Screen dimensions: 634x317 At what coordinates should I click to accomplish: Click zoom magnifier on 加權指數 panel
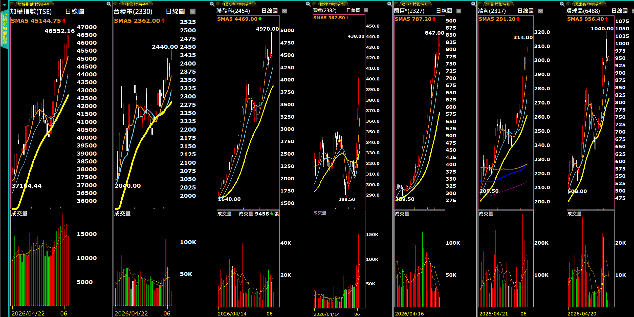[109, 4]
